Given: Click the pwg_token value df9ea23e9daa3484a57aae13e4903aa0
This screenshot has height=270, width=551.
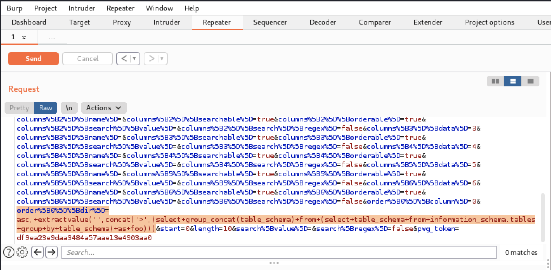Looking at the screenshot, I should coord(84,238).
